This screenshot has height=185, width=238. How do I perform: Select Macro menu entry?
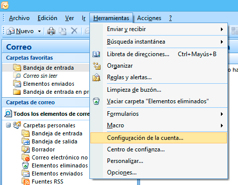(x=159, y=125)
